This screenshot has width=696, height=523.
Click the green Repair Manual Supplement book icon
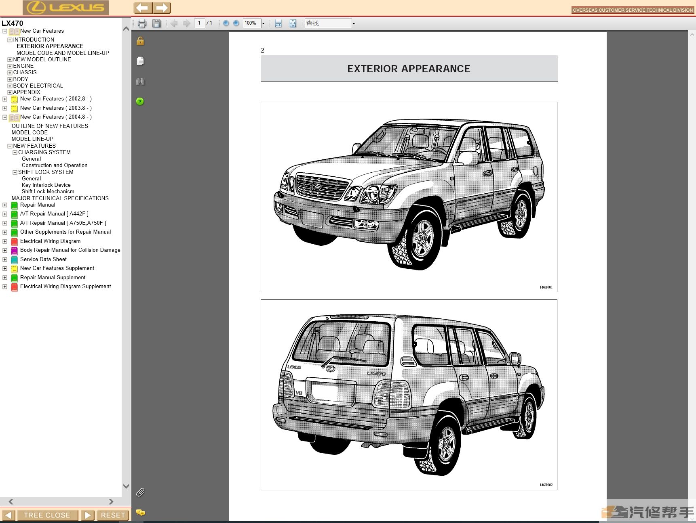pyautogui.click(x=14, y=278)
